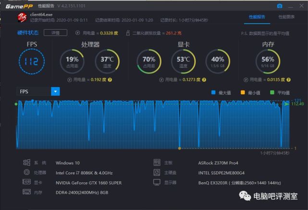Switch to the 性能图表 tab
Screen dimensions: 308x210
pyautogui.click(x=286, y=17)
